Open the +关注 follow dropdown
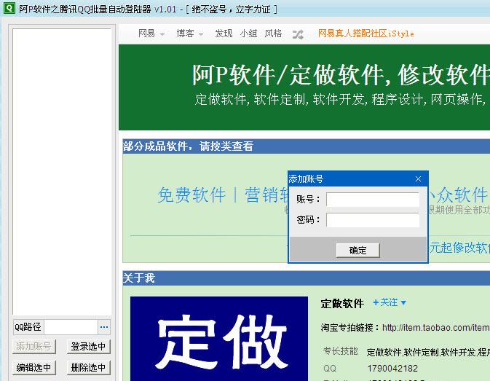Screen dimensions: 490x381 [390, 302]
